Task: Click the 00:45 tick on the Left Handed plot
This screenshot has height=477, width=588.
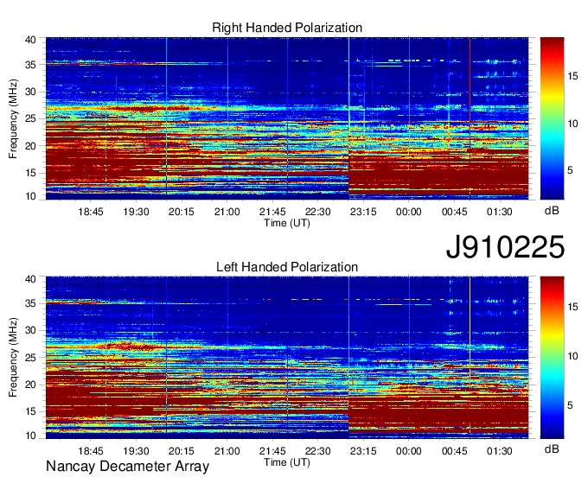Action: click(455, 451)
